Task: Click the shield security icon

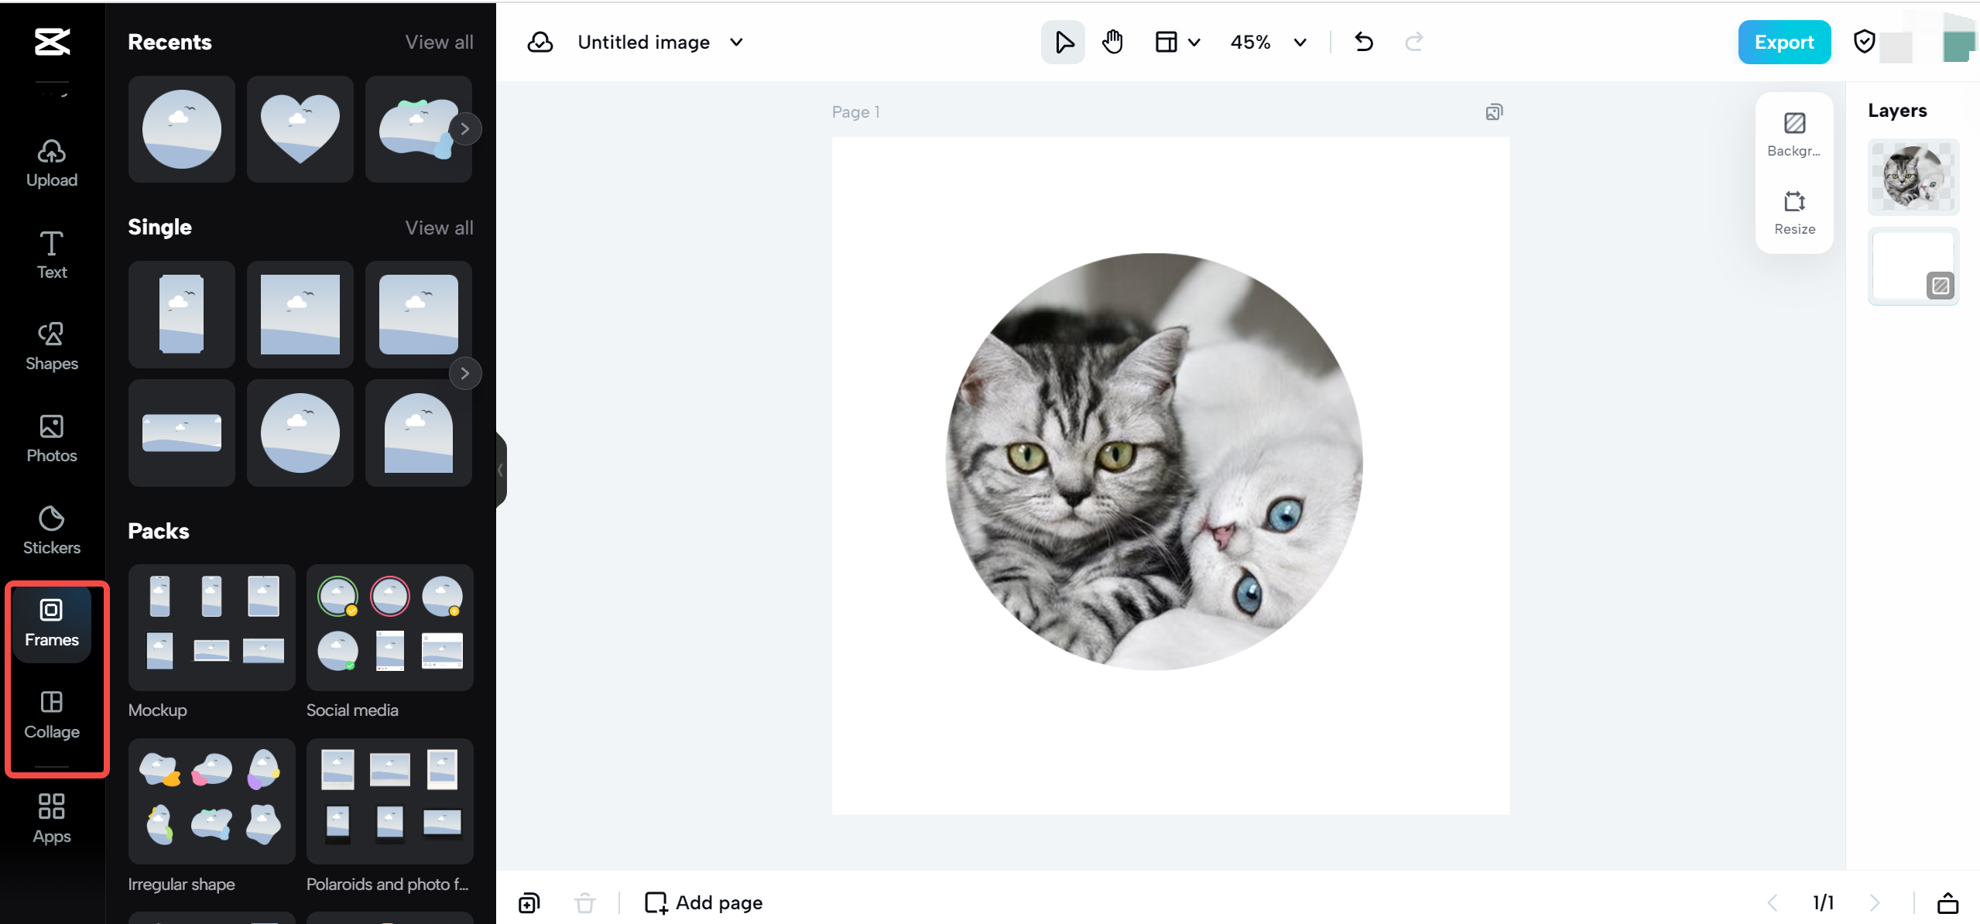Action: click(1864, 42)
